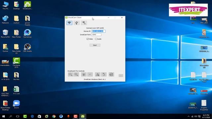212x119 pixels.
Task: Select the Recycle Bin icon
Action: point(5,34)
